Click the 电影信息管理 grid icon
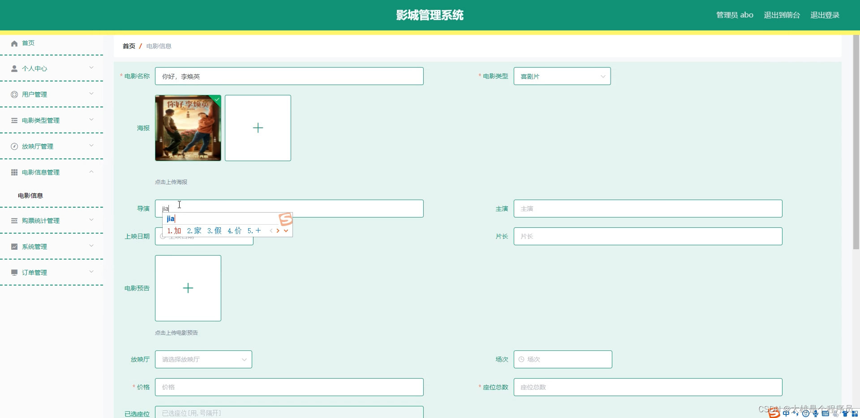This screenshot has height=418, width=860. coord(14,172)
